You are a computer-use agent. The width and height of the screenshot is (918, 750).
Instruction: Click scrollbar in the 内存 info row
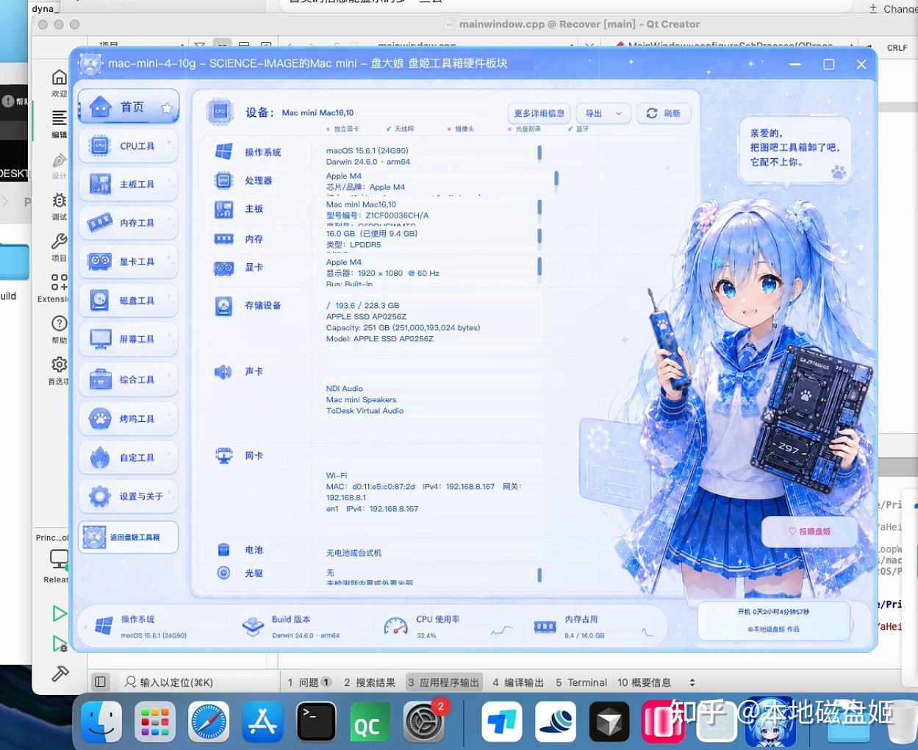539,236
